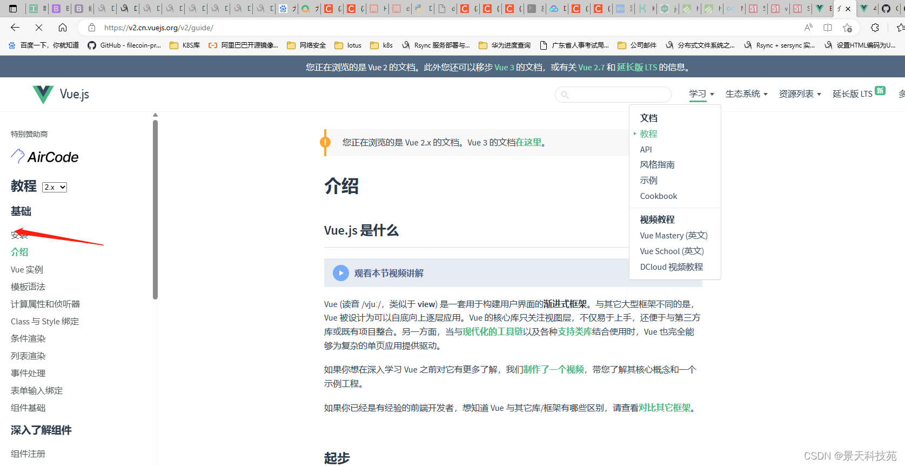Screen dimensions: 905x466
Task: Select 教程 in the 学习 menu
Action: click(x=648, y=134)
